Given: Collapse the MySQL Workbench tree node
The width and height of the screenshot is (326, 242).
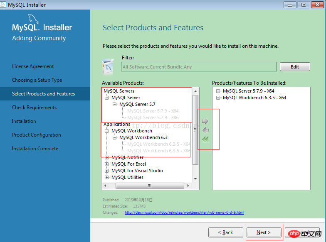Looking at the screenshot, I should click(x=106, y=131).
